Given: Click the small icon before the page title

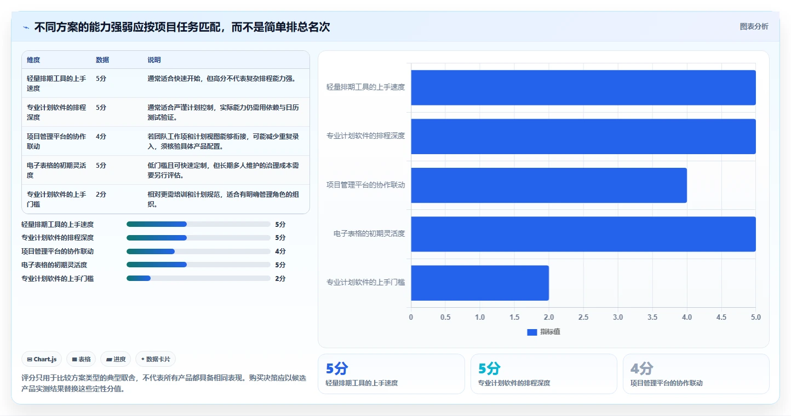Looking at the screenshot, I should pyautogui.click(x=26, y=27).
